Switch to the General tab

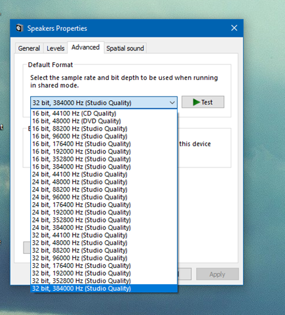(29, 48)
